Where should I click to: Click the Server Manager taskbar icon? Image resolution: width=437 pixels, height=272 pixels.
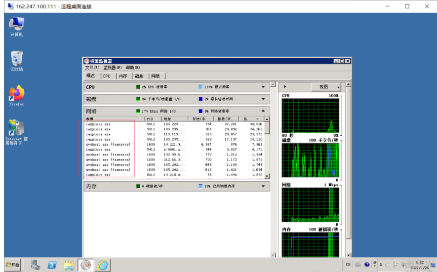pyautogui.click(x=35, y=265)
